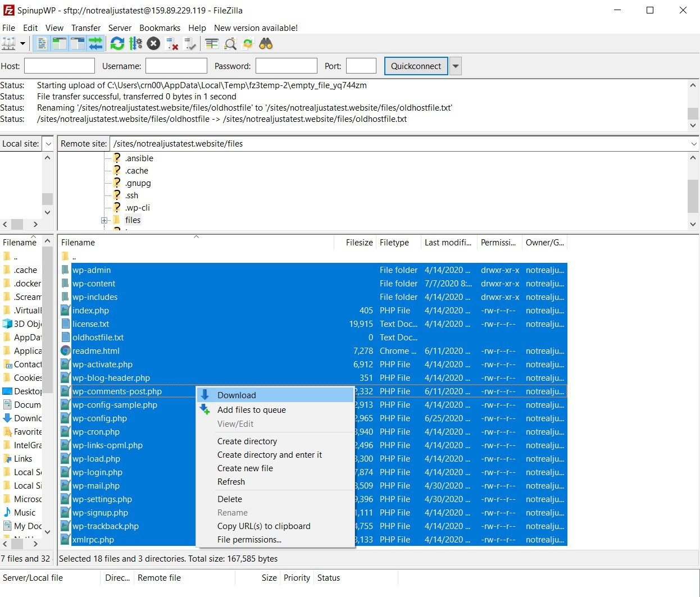Open directory comparison
This screenshot has height=597, width=700.
pyautogui.click(x=212, y=44)
